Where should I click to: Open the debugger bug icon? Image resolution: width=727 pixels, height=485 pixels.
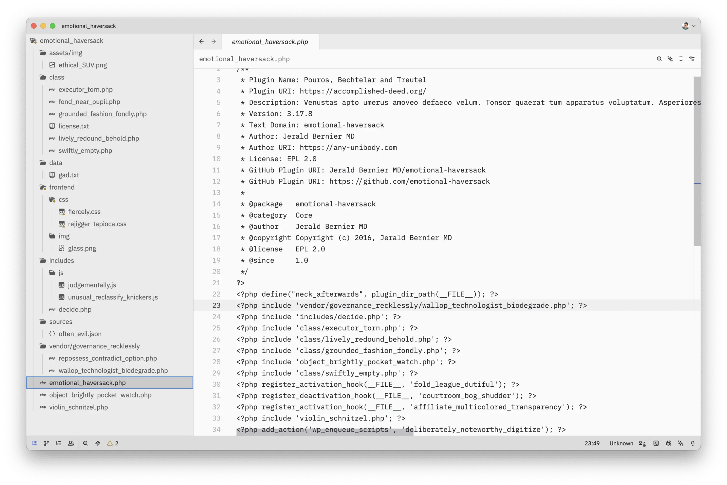[668, 443]
